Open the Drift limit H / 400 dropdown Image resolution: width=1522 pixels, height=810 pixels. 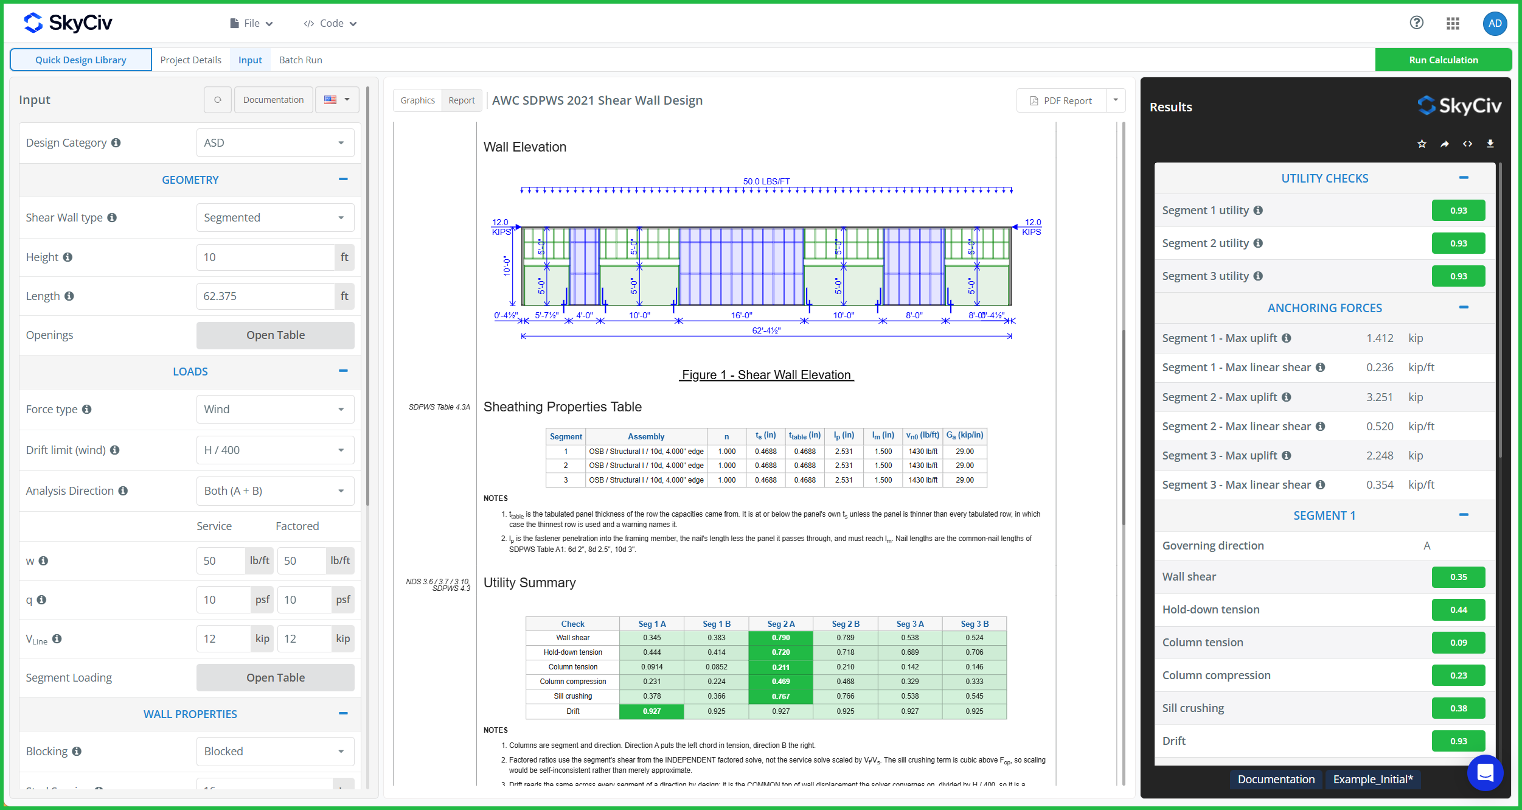click(276, 450)
